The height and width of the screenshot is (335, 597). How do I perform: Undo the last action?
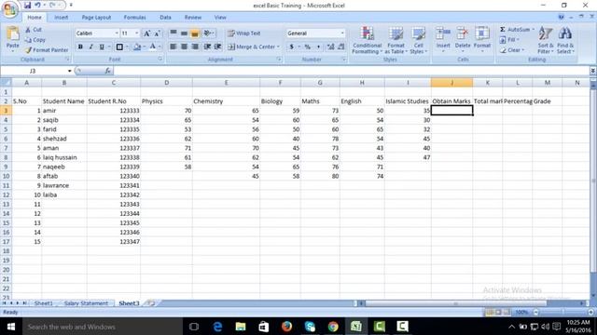pos(37,6)
